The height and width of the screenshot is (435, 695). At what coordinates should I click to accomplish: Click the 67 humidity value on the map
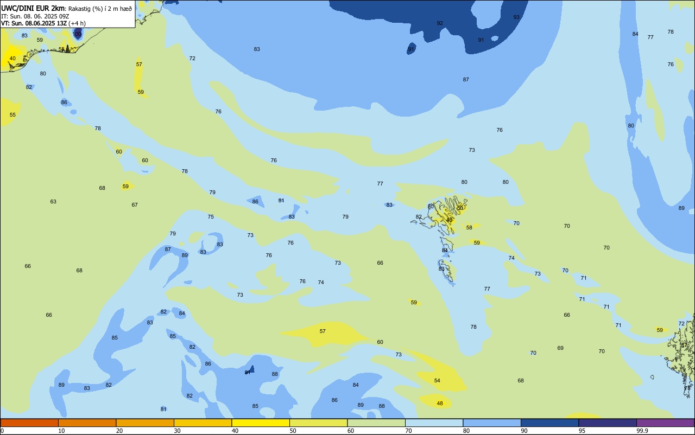click(x=135, y=205)
